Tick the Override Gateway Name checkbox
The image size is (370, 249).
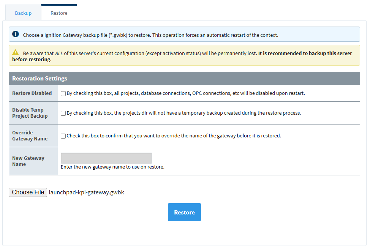[x=63, y=136]
